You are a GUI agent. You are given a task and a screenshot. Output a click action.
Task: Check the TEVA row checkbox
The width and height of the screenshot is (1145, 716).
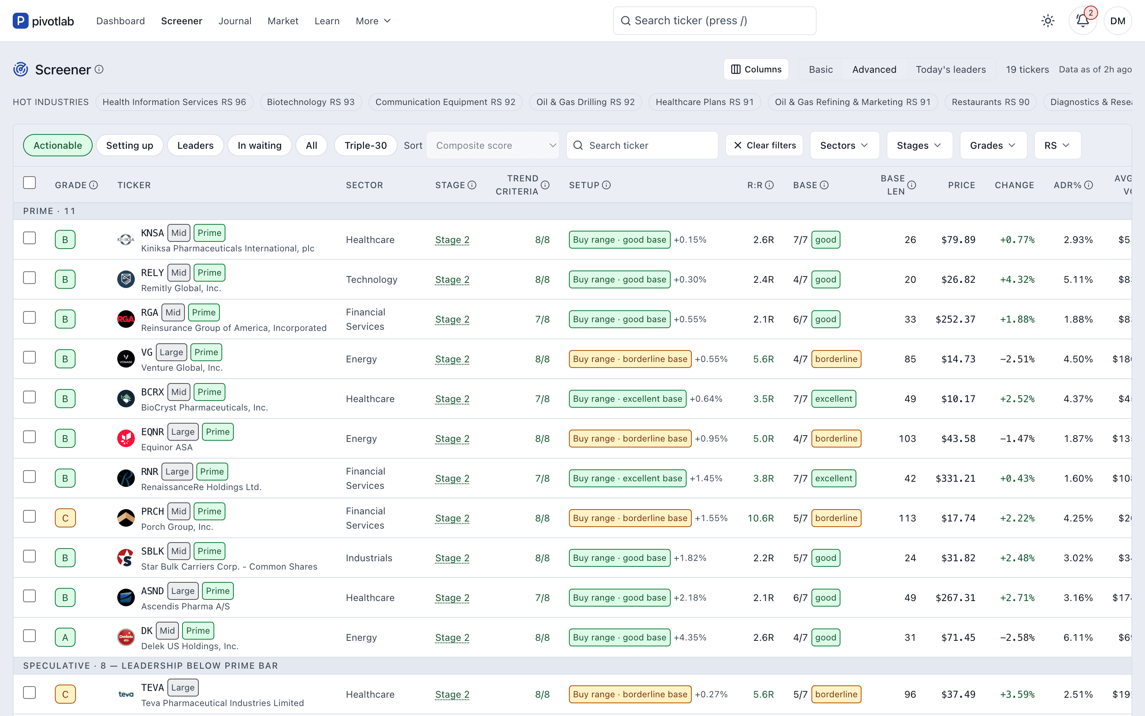29,692
